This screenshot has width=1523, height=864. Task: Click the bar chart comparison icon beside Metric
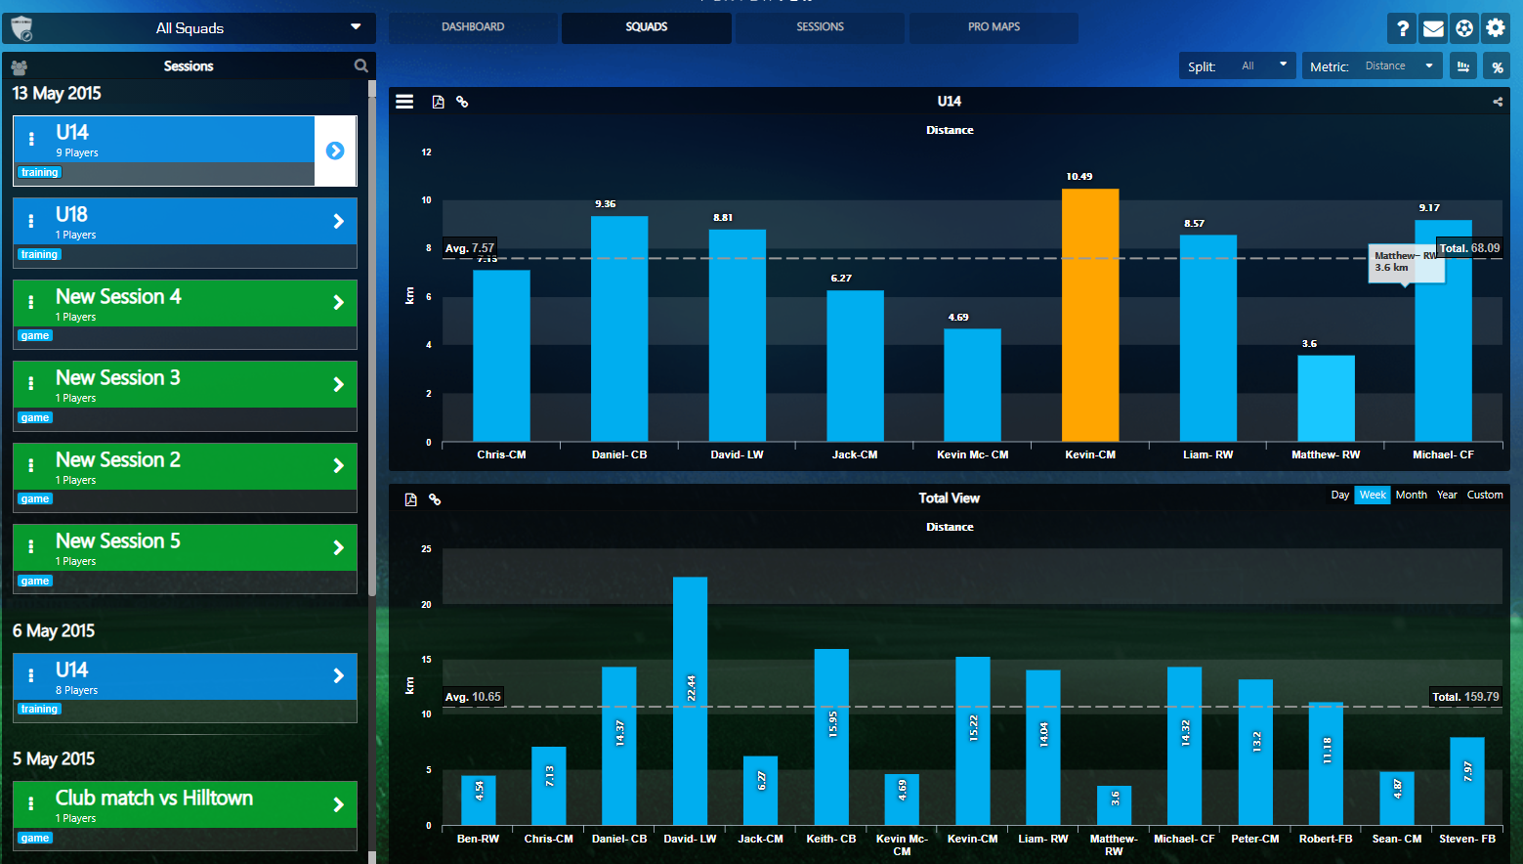click(x=1462, y=65)
